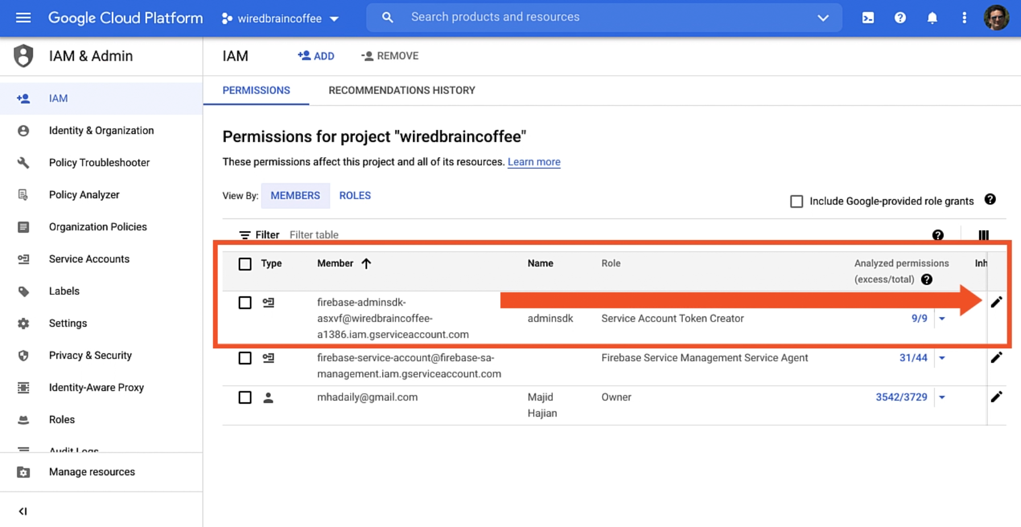The width and height of the screenshot is (1021, 527).
Task: Open the 3542/3729 analyzed permissions link
Action: pos(901,397)
